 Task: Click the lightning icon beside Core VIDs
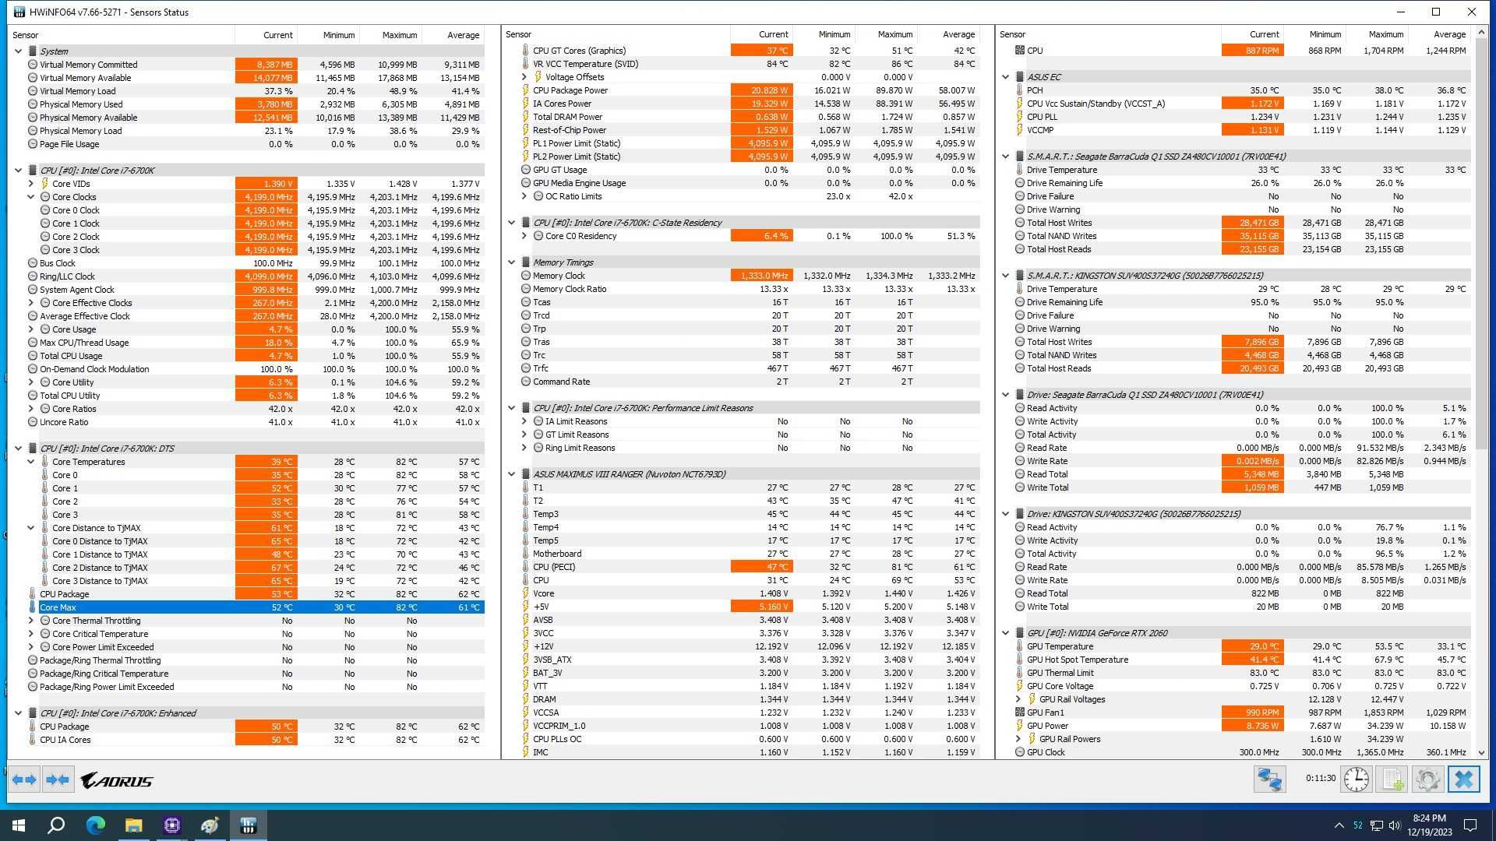(x=45, y=184)
